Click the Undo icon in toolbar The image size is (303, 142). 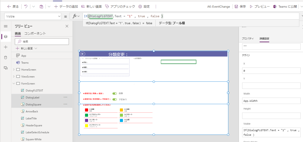[x=26, y=7]
